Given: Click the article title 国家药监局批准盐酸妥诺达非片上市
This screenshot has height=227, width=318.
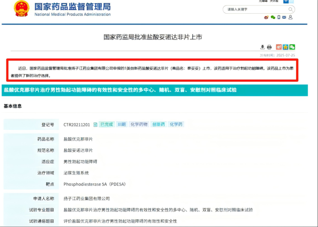Looking at the screenshot, I should 153,37.
